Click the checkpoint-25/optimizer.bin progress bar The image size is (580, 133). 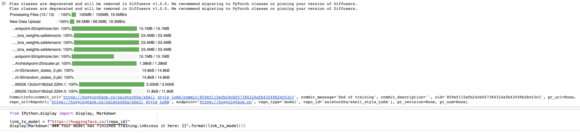pos(104,29)
